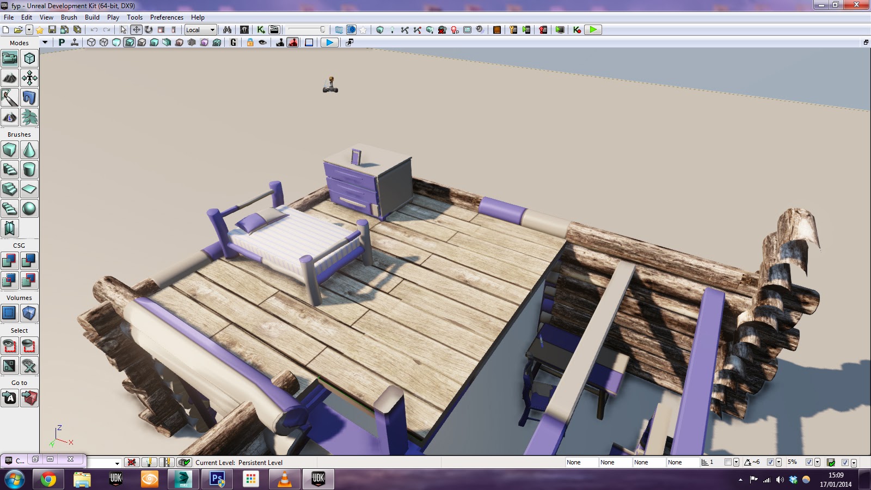The image size is (871, 490).
Task: Toggle scale grid snapping checkbox
Action: (x=809, y=462)
